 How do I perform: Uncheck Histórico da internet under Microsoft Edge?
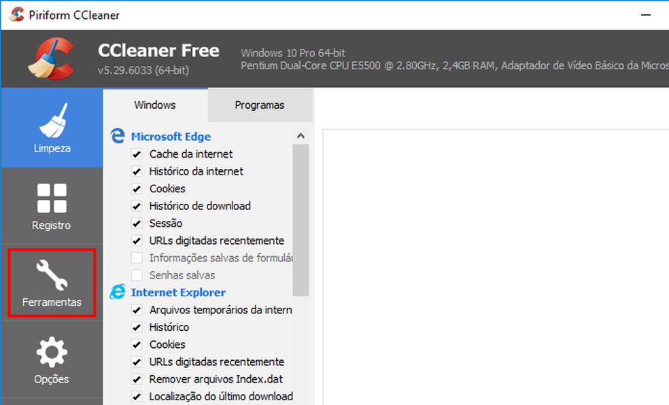(x=137, y=171)
